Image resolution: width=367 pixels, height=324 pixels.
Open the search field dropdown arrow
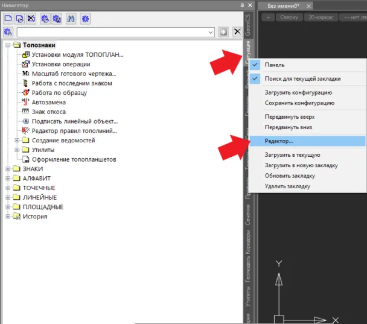[x=210, y=31]
